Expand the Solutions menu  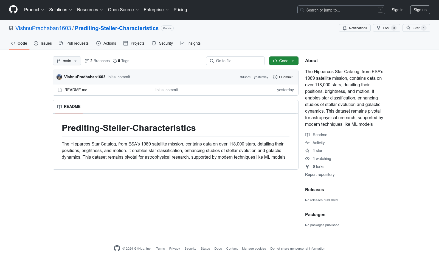click(x=61, y=10)
